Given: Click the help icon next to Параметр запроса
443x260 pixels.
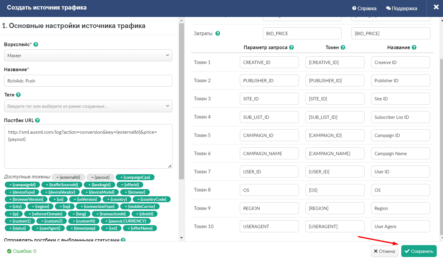Looking at the screenshot, I should tap(291, 47).
